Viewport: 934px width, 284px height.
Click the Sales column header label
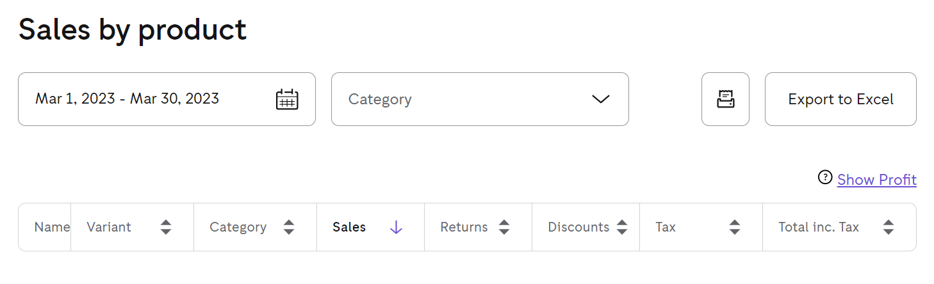click(349, 227)
